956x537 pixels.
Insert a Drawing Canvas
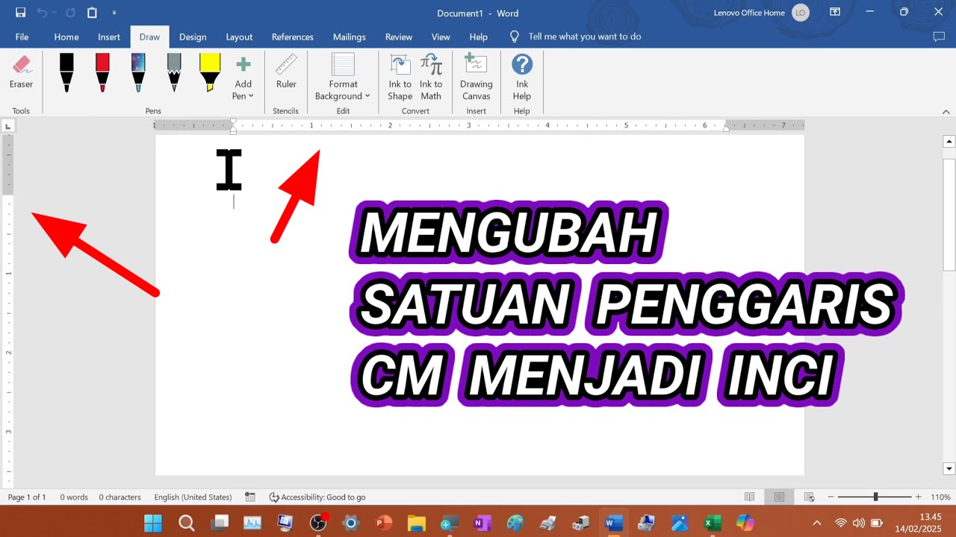click(x=476, y=78)
